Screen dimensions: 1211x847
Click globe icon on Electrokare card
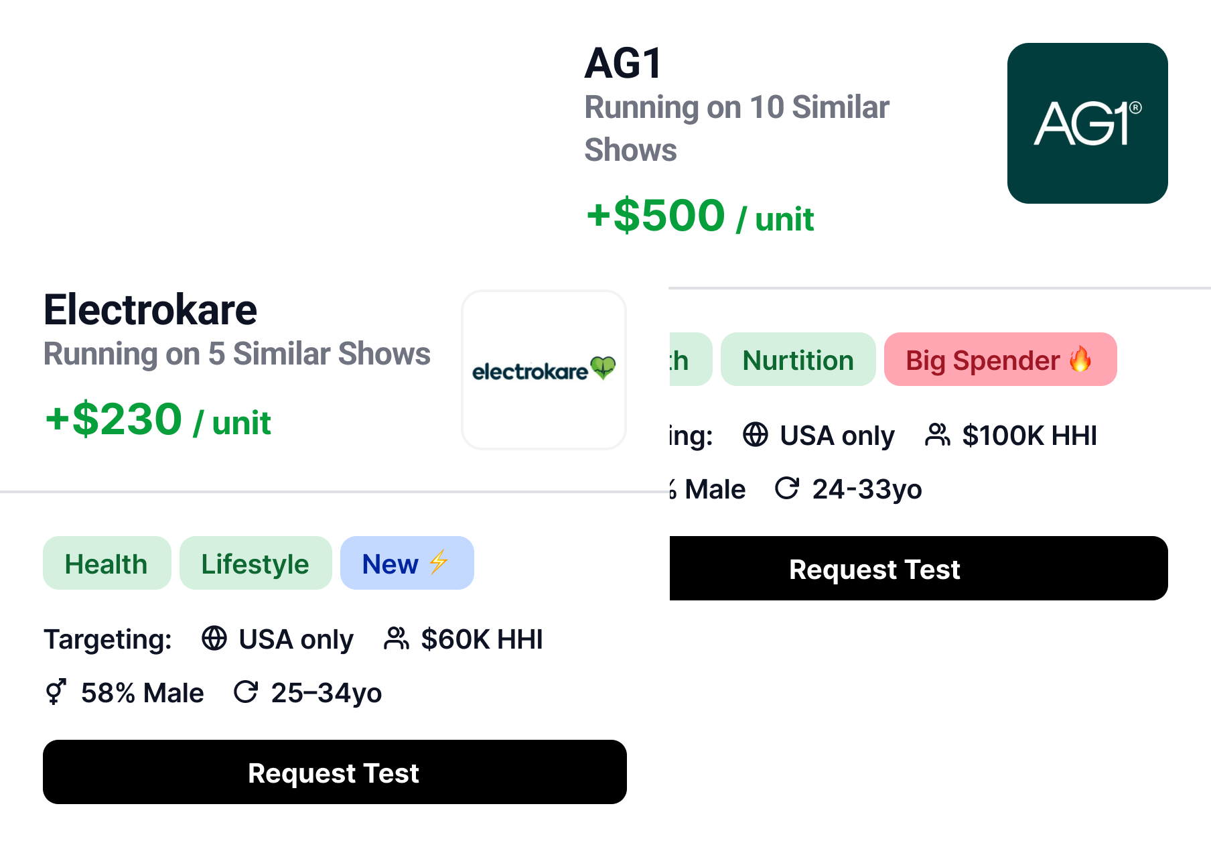(214, 639)
